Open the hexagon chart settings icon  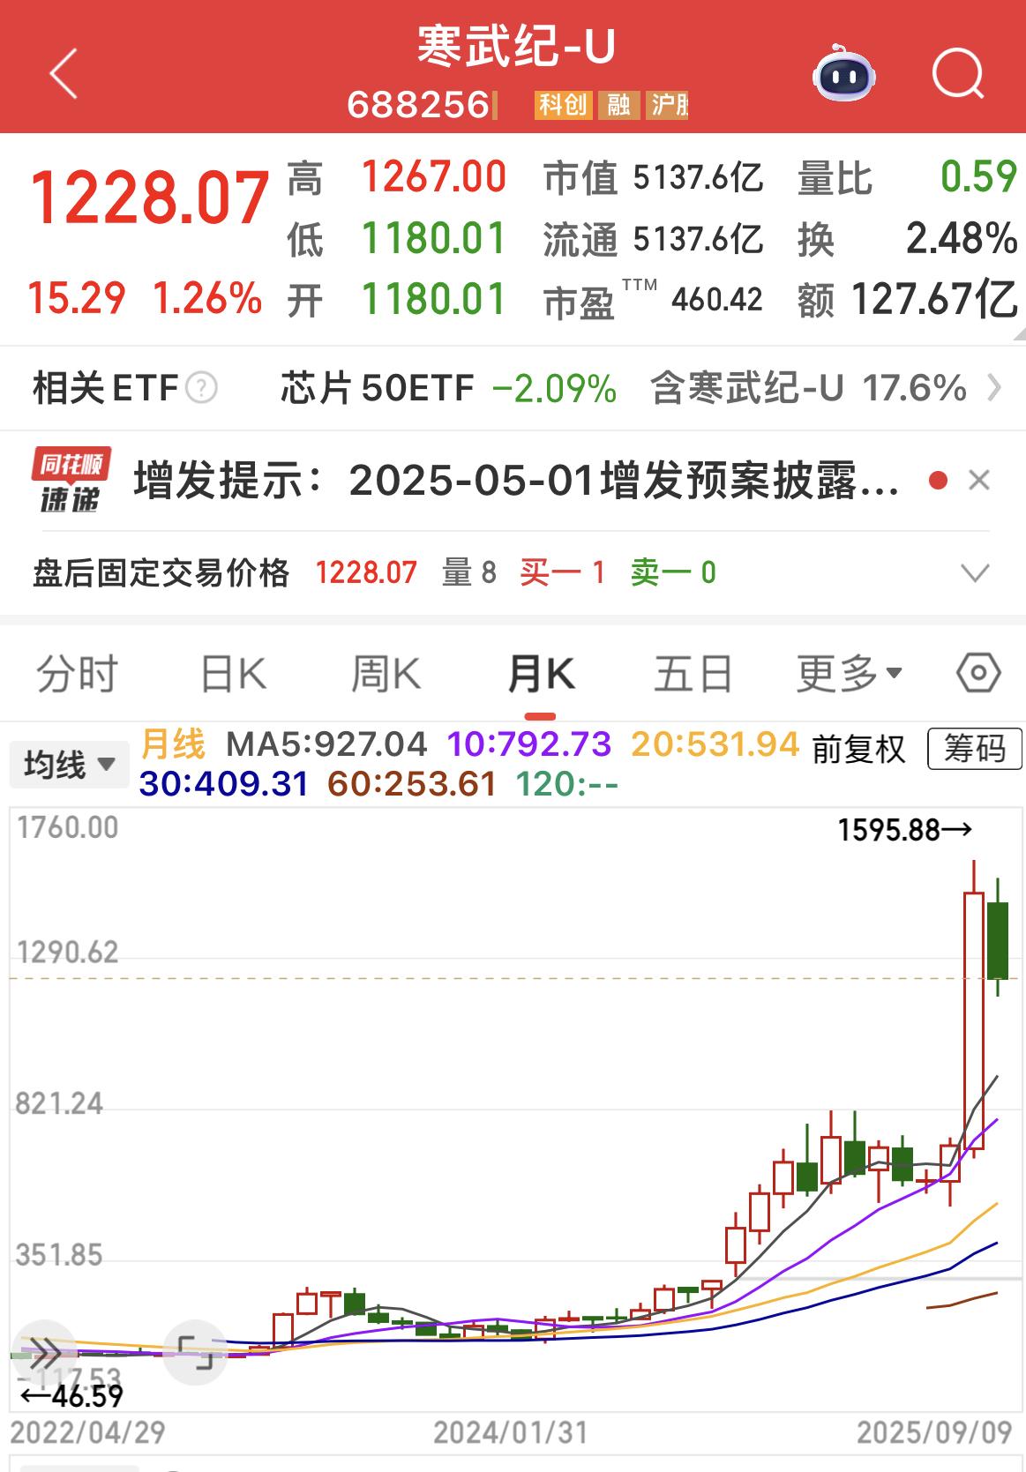978,675
